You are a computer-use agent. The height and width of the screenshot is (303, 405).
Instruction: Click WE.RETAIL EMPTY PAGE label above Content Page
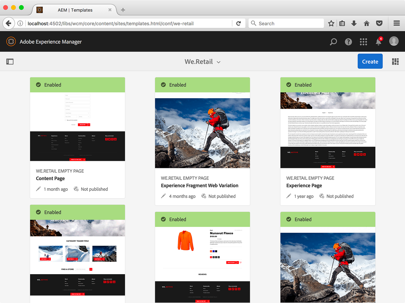pyautogui.click(x=60, y=171)
